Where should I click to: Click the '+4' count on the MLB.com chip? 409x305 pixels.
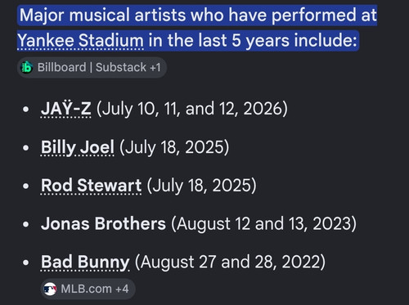122,289
